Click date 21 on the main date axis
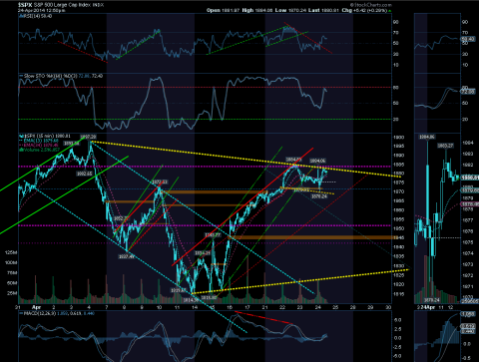The width and height of the screenshot is (479, 362). pyautogui.click(x=265, y=307)
